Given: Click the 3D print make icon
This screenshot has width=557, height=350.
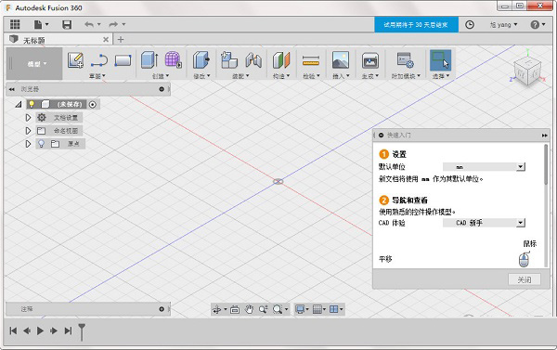Looking at the screenshot, I should point(370,60).
